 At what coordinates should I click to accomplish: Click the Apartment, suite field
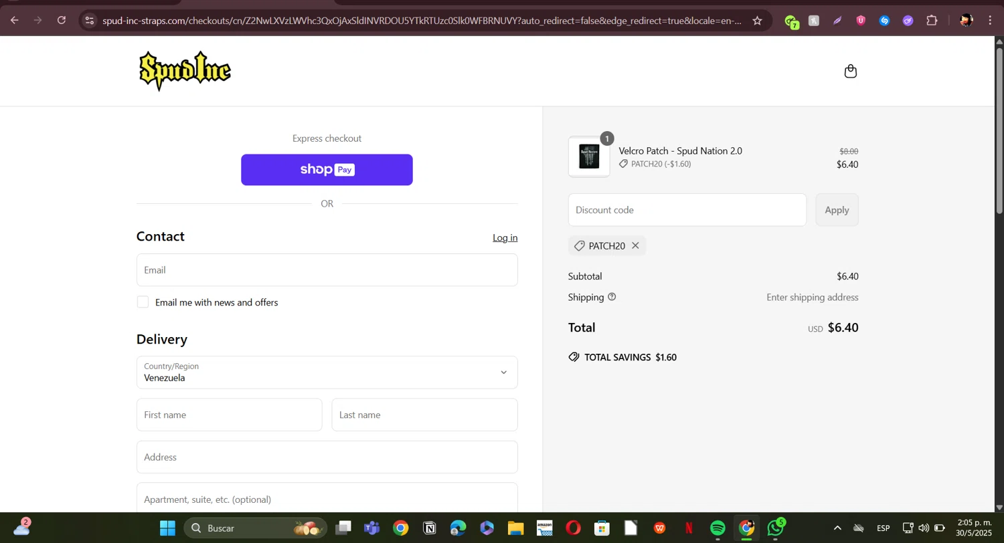click(x=327, y=499)
